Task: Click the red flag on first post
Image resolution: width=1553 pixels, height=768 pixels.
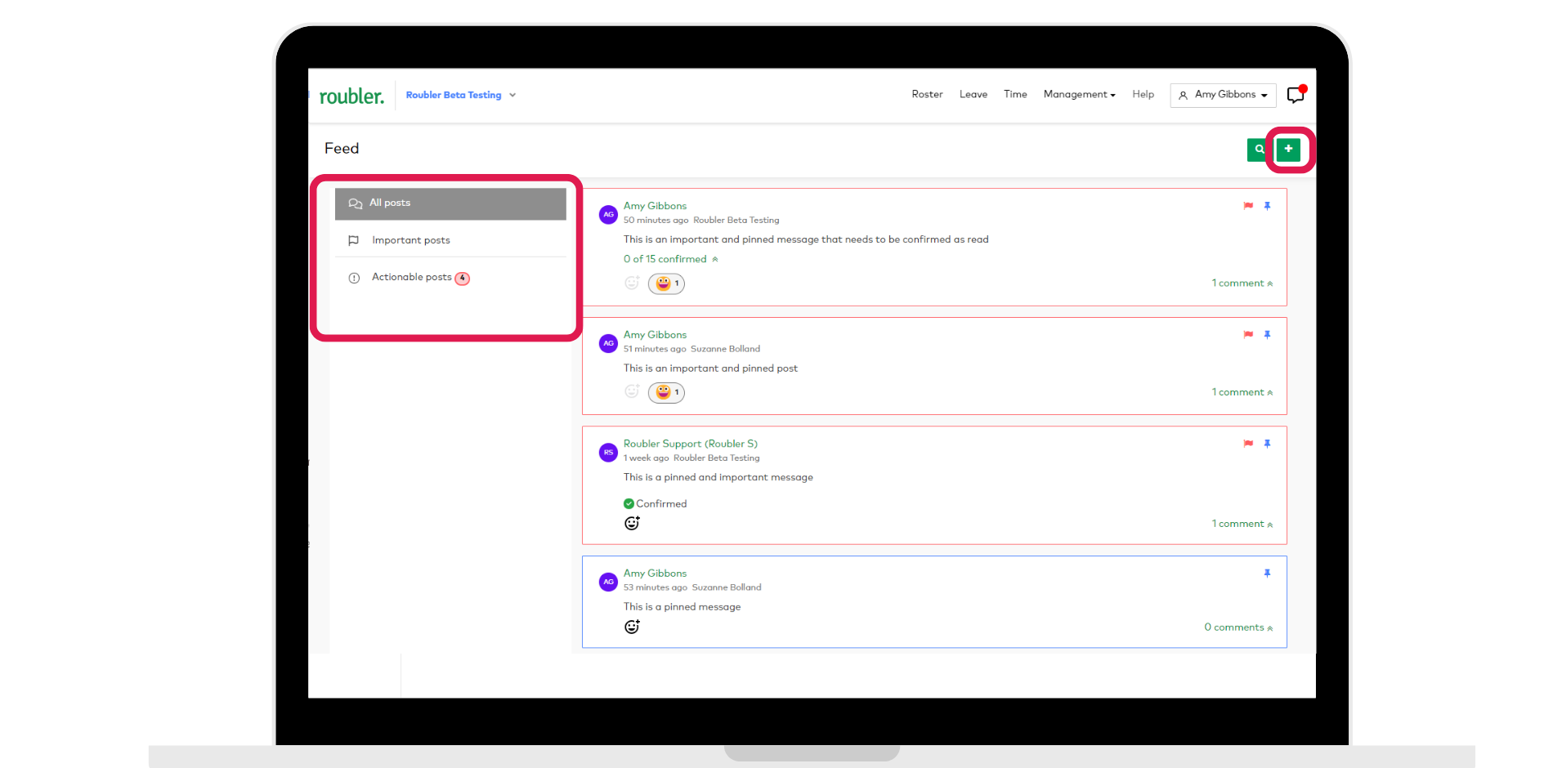Action: (x=1248, y=206)
